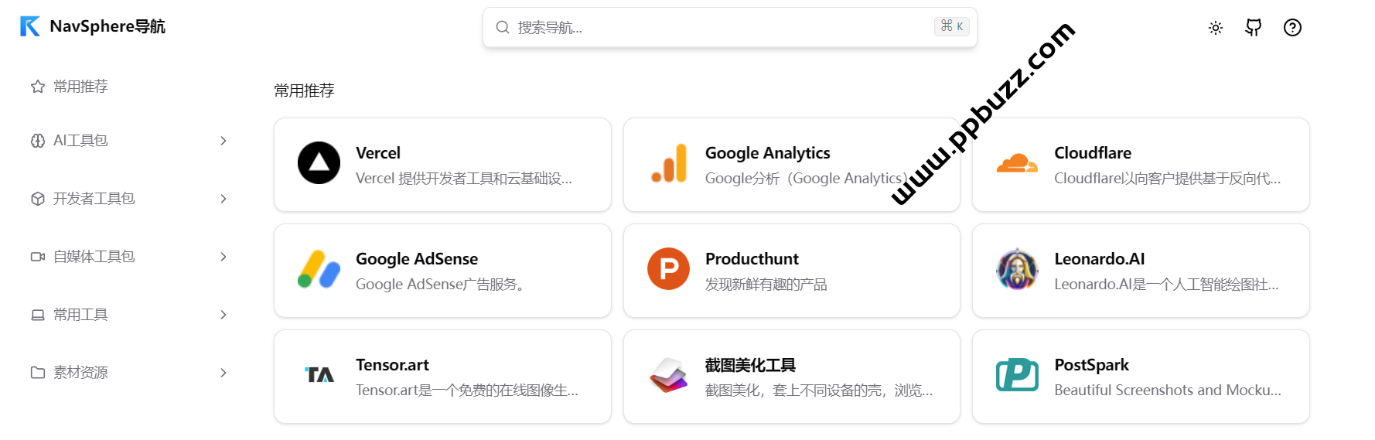
Task: Open the 素材资源 sidebar category
Action: [80, 373]
